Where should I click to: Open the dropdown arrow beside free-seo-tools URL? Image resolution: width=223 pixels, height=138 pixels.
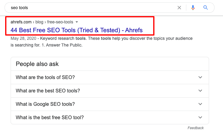[x=77, y=22]
